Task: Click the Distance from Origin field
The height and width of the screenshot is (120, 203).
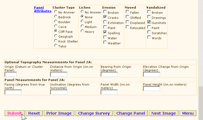Action: pyautogui.click(x=59, y=74)
